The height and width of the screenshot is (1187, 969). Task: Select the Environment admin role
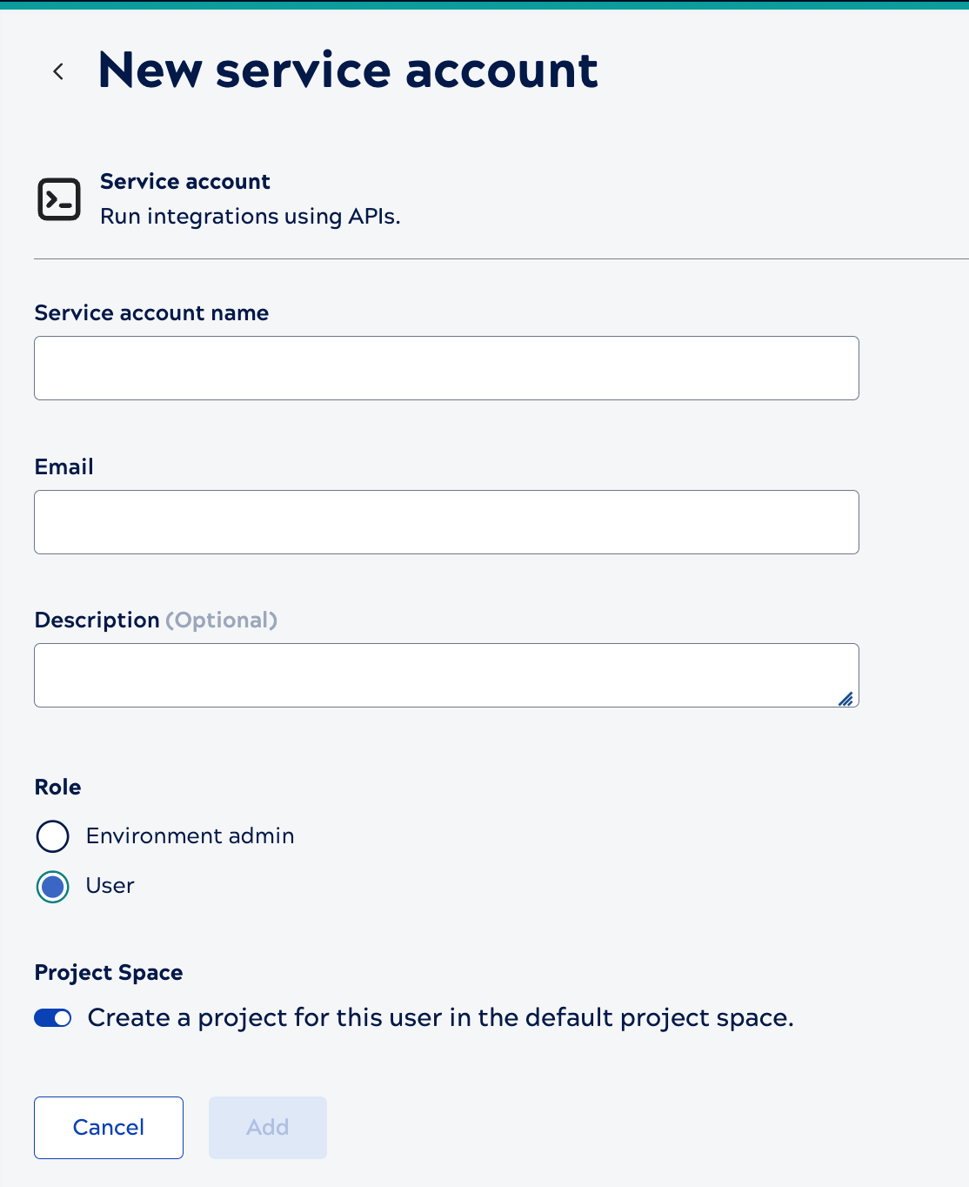pyautogui.click(x=52, y=836)
